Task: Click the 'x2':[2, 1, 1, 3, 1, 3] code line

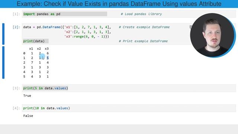Action: (x=88, y=32)
